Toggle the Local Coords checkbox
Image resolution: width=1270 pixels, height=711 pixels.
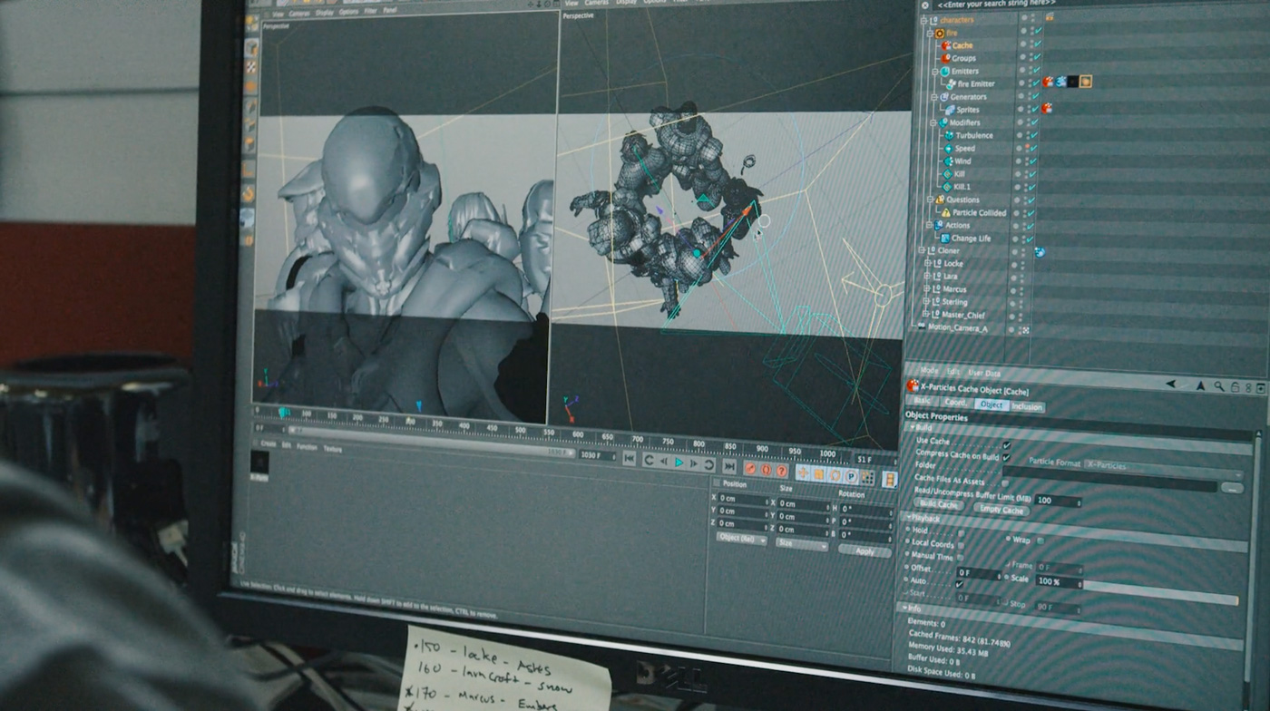click(961, 545)
